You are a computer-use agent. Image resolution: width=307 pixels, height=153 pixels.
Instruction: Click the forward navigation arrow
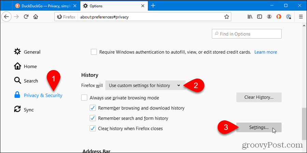[x=16, y=17]
